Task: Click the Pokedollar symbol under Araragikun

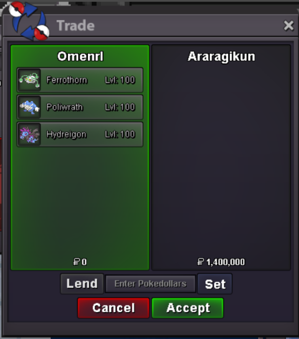Action: (200, 262)
